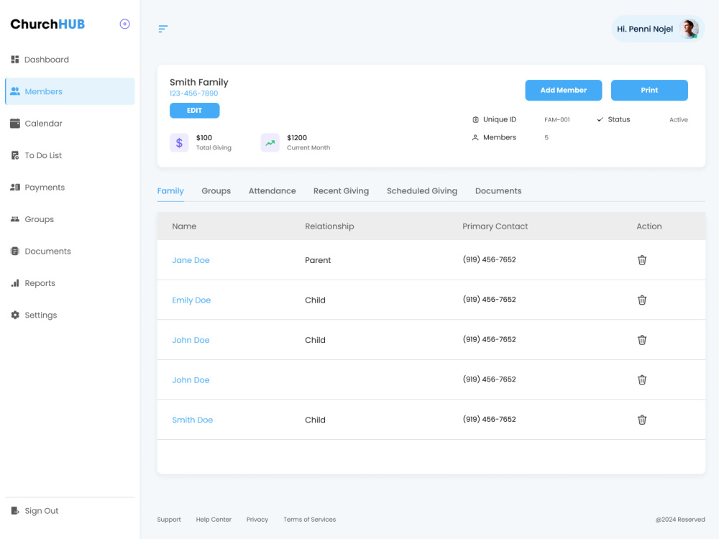This screenshot has width=719, height=539.
Task: Click the Settings gear icon
Action: coord(15,315)
